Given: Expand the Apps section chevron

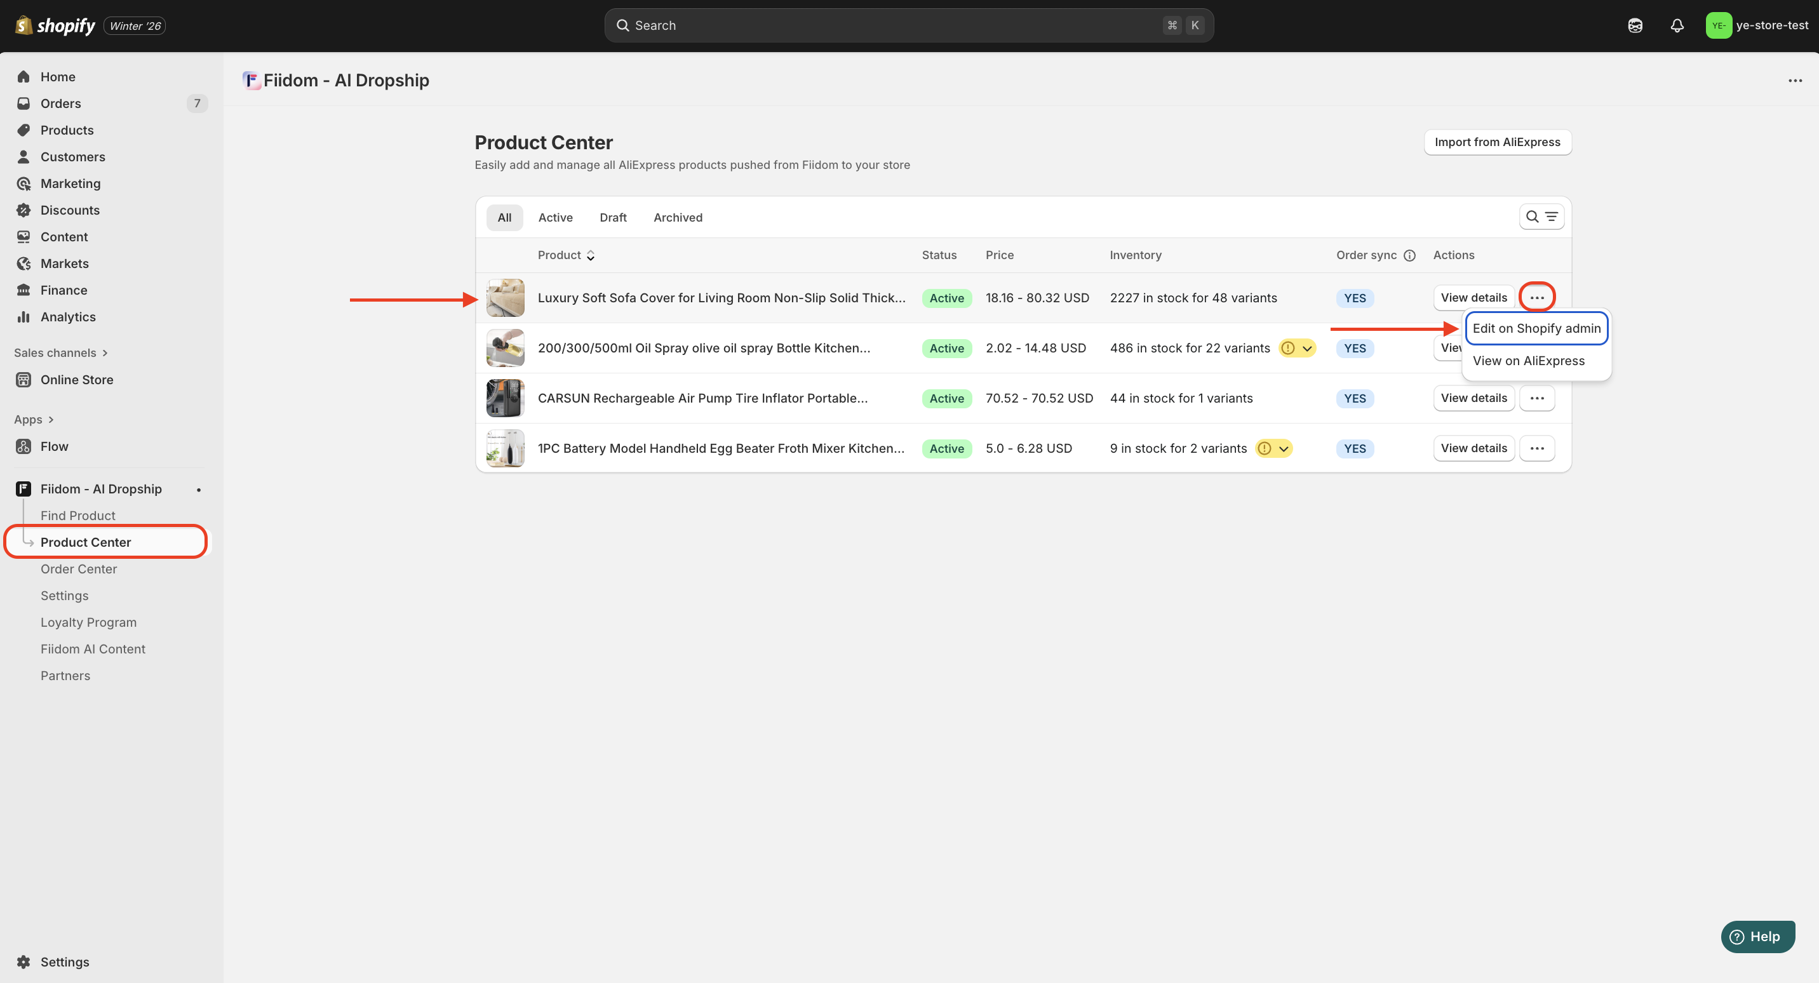Looking at the screenshot, I should [51, 420].
